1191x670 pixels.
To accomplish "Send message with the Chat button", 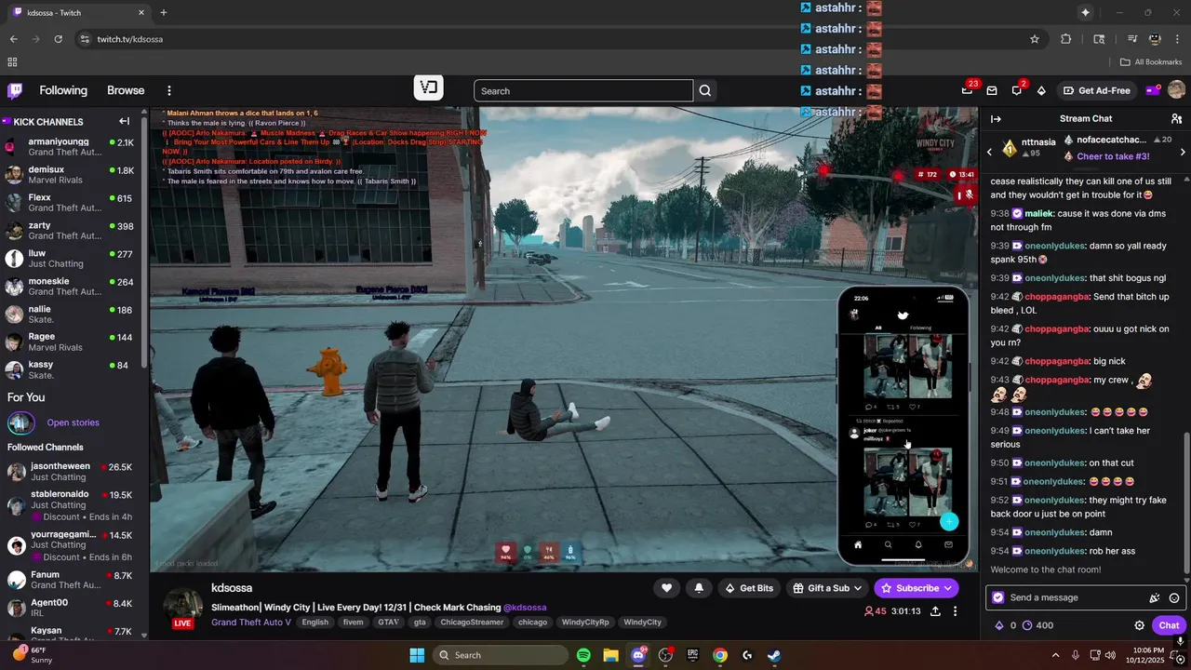I will tap(1169, 625).
